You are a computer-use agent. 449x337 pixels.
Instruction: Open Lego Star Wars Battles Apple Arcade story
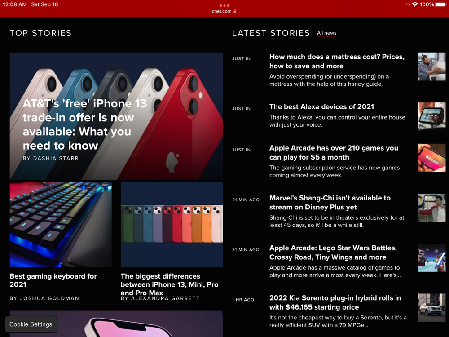click(x=333, y=253)
